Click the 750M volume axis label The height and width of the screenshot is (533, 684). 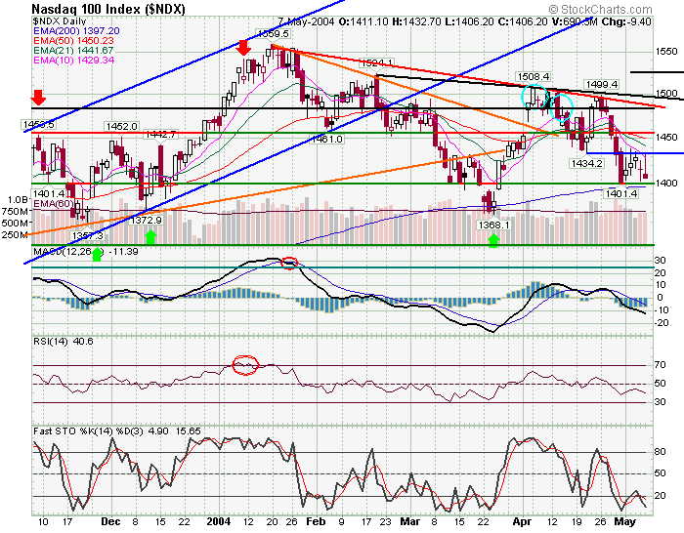tap(15, 212)
